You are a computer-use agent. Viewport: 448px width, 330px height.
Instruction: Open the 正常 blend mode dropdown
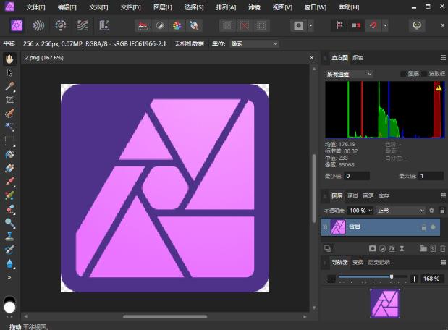click(x=400, y=211)
